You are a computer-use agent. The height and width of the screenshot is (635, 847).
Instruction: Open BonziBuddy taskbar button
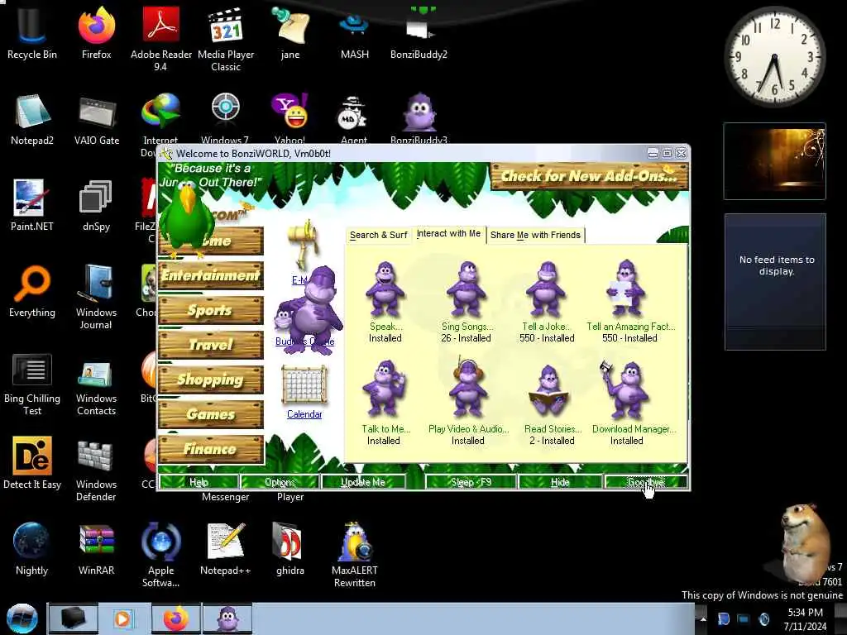227,618
